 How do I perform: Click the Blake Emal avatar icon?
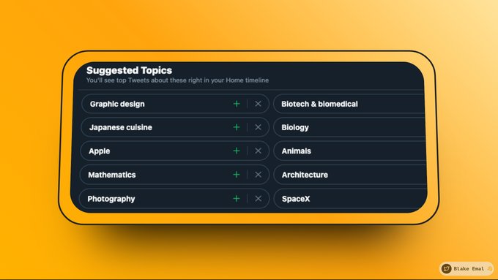(446, 268)
